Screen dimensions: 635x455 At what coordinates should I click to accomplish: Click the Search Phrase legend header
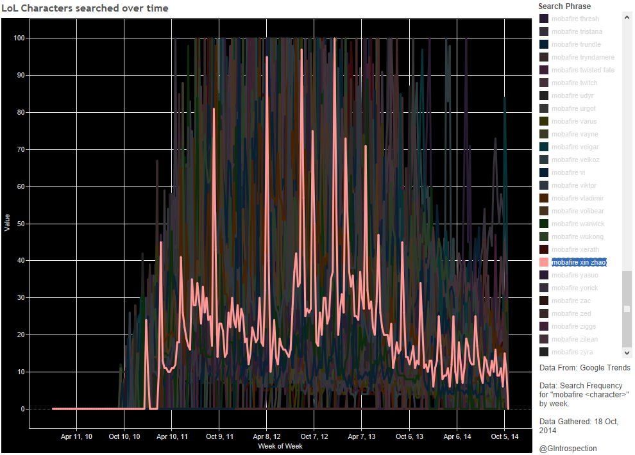click(564, 6)
